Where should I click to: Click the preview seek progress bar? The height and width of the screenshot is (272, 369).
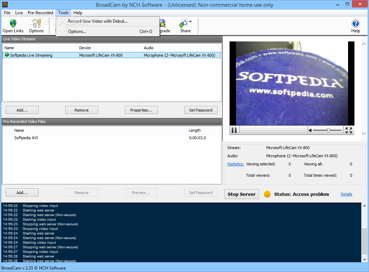click(x=274, y=130)
